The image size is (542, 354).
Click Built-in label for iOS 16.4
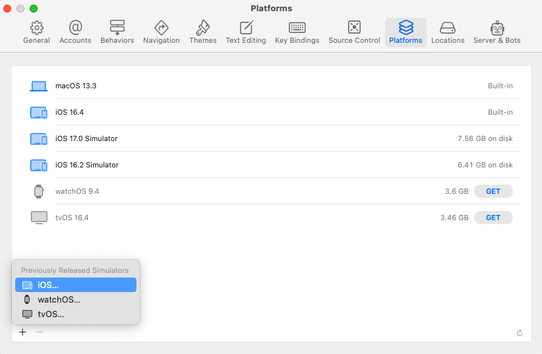click(500, 112)
